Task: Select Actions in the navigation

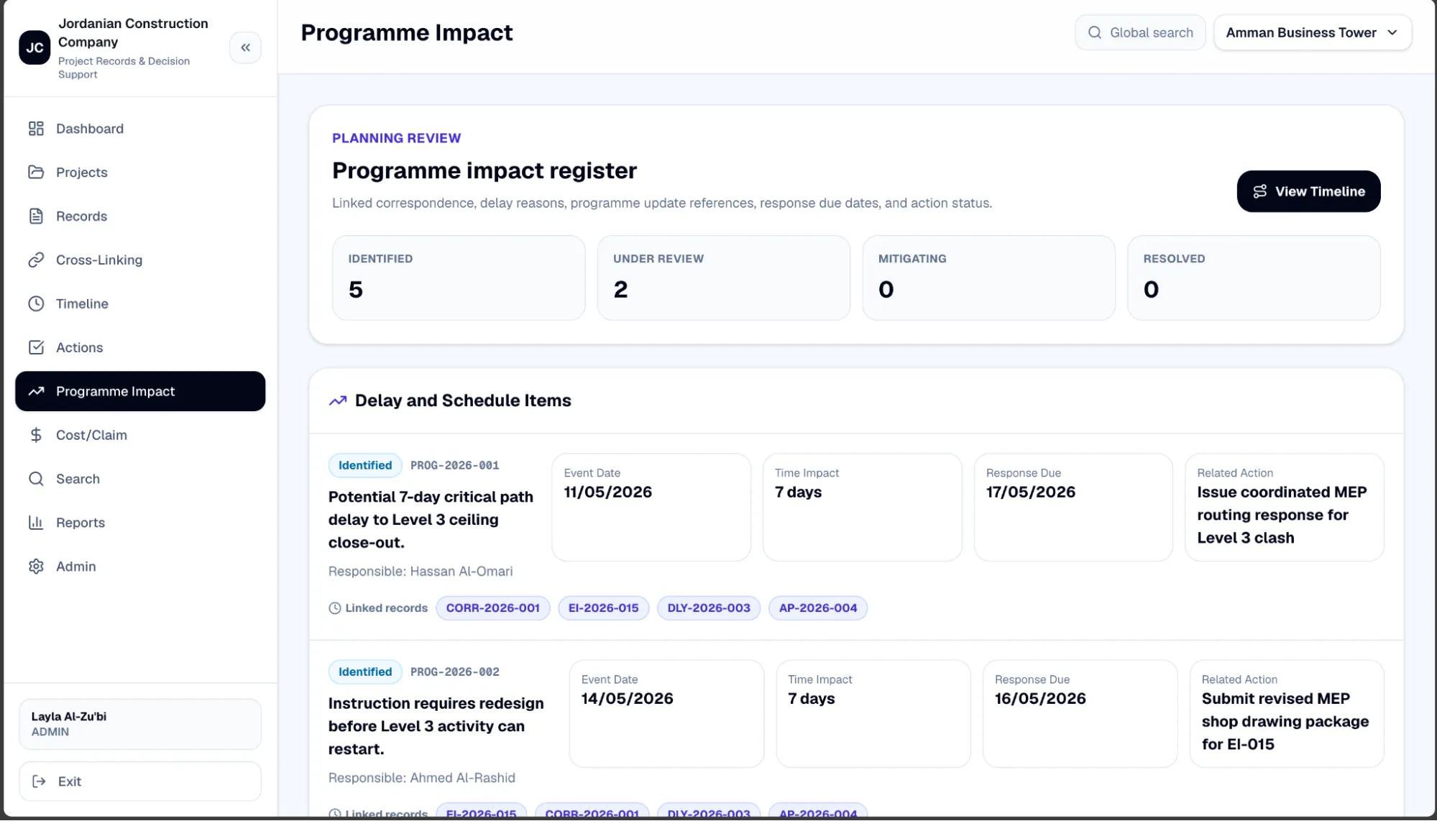Action: click(x=140, y=348)
